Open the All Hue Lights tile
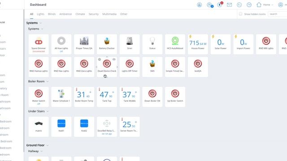 61,44
